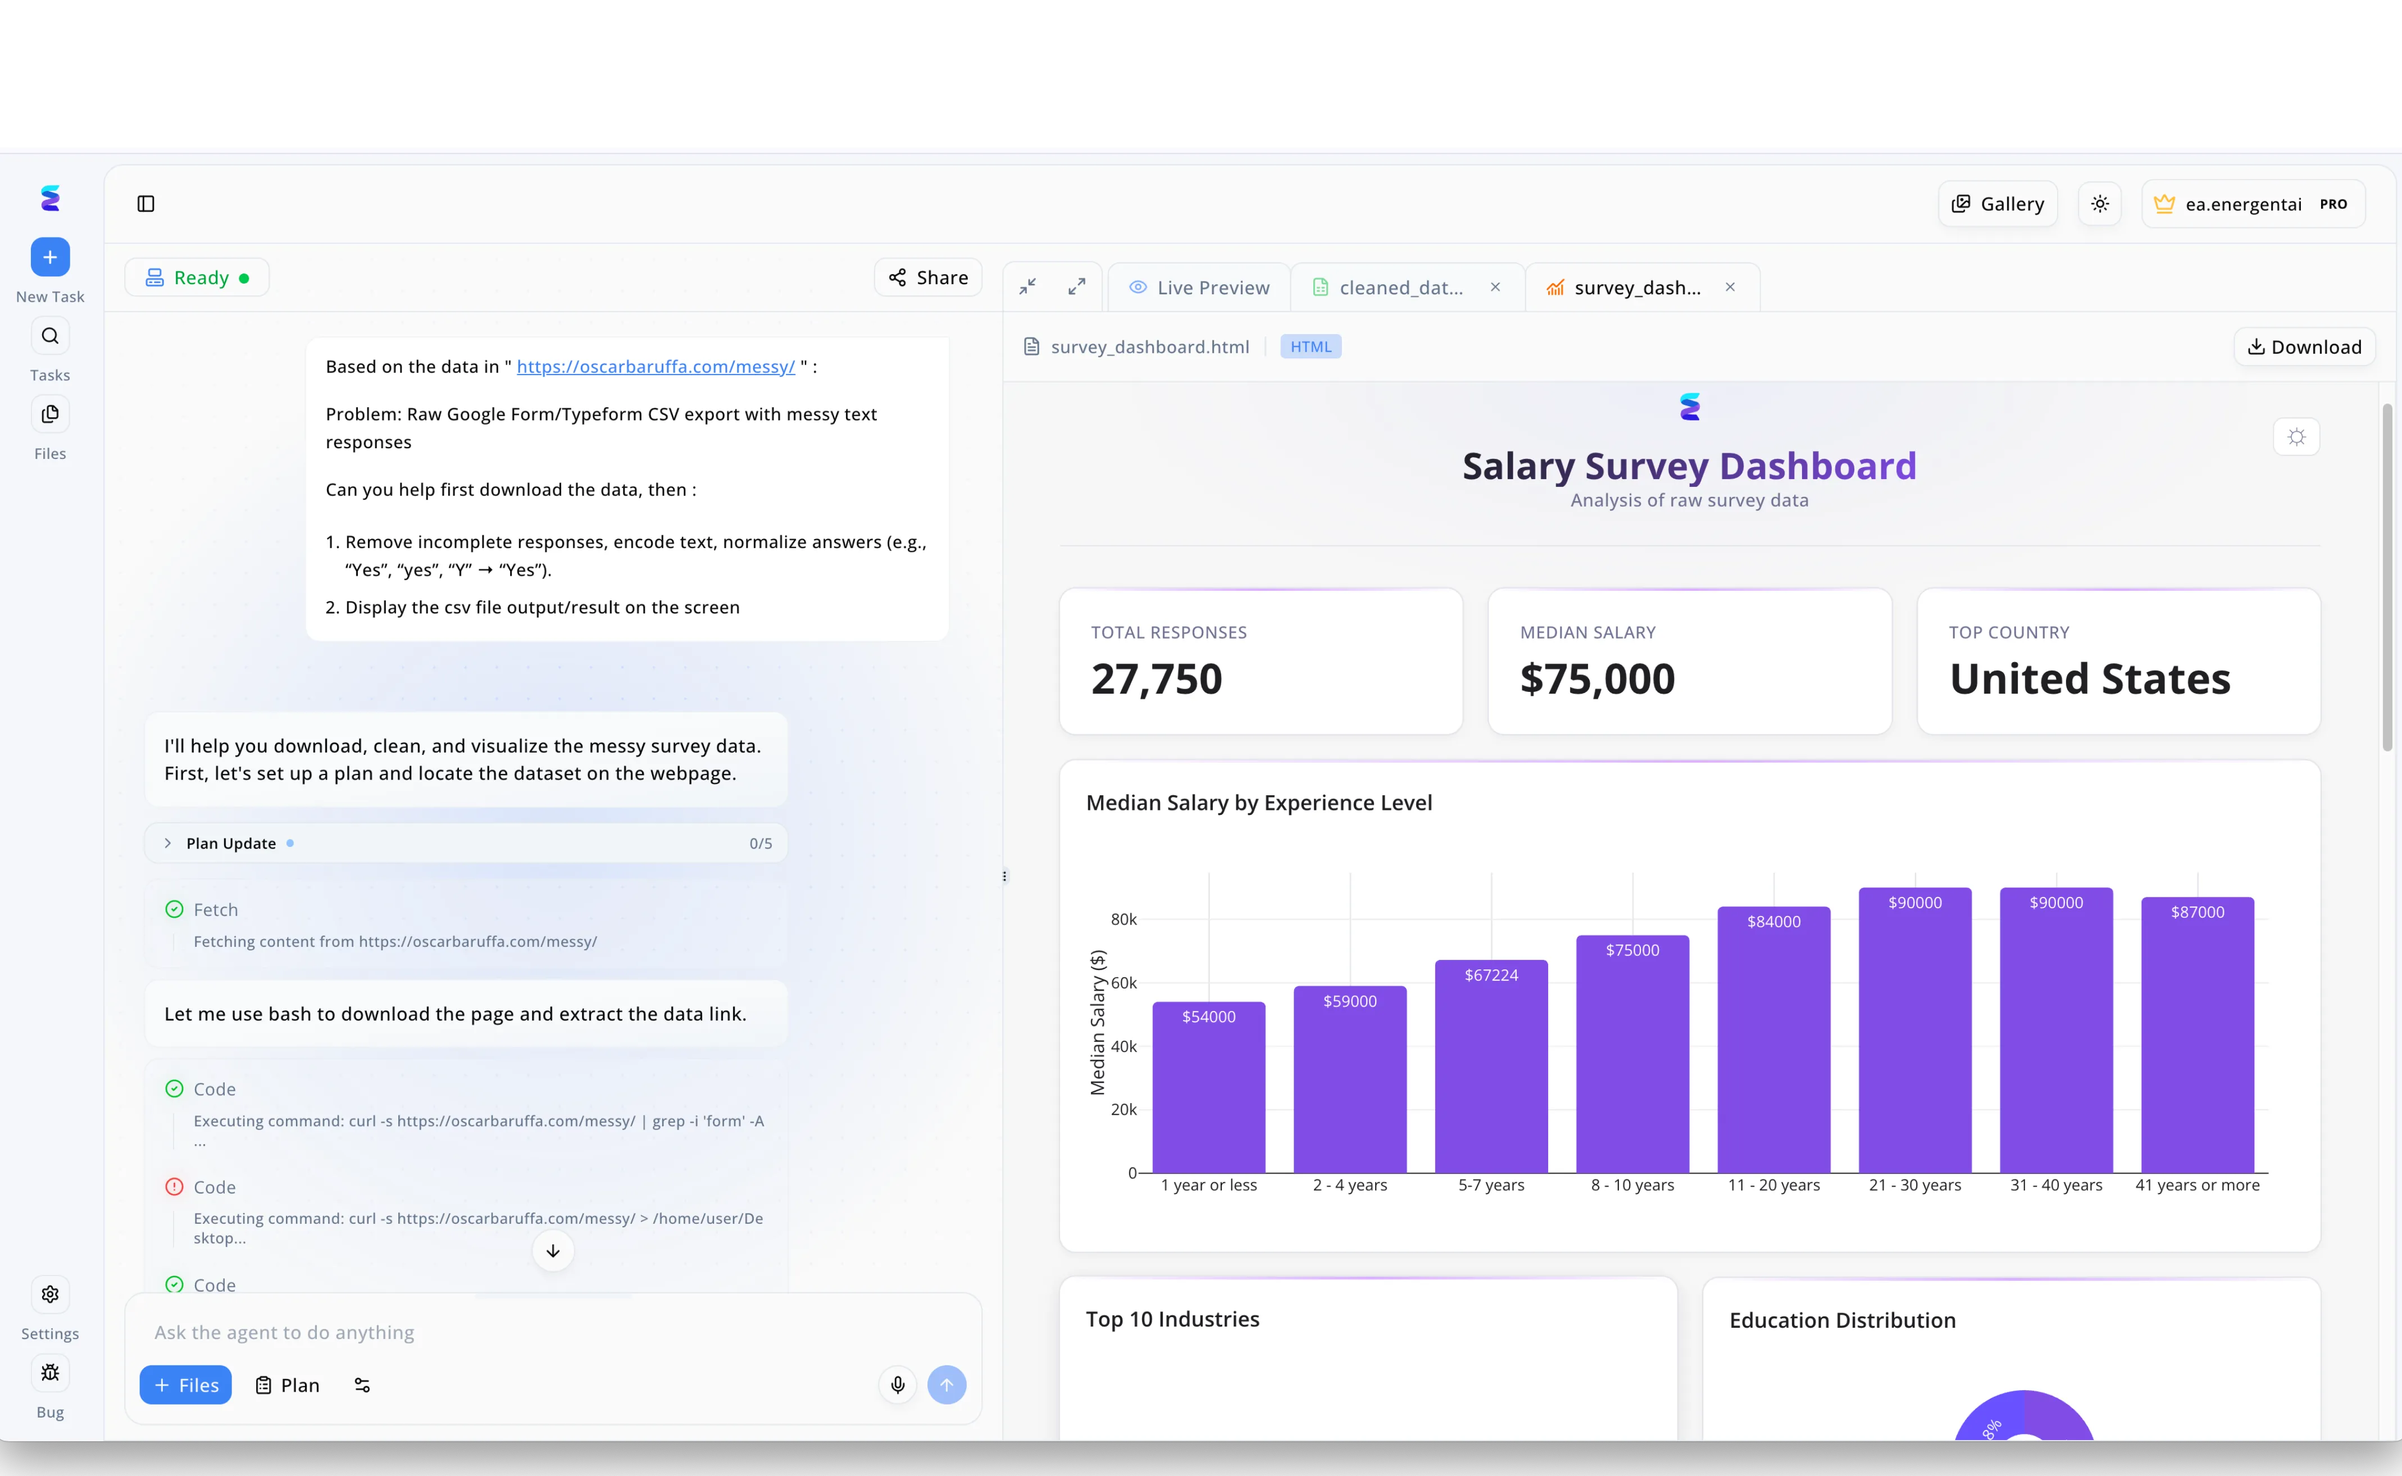Download the survey_dashboard.html file
Viewport: 2402px width, 1476px height.
[x=2304, y=345]
